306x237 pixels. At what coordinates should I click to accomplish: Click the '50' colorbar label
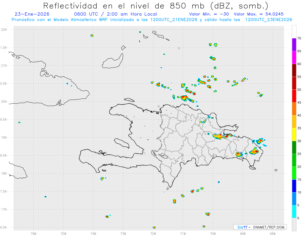[299, 90]
